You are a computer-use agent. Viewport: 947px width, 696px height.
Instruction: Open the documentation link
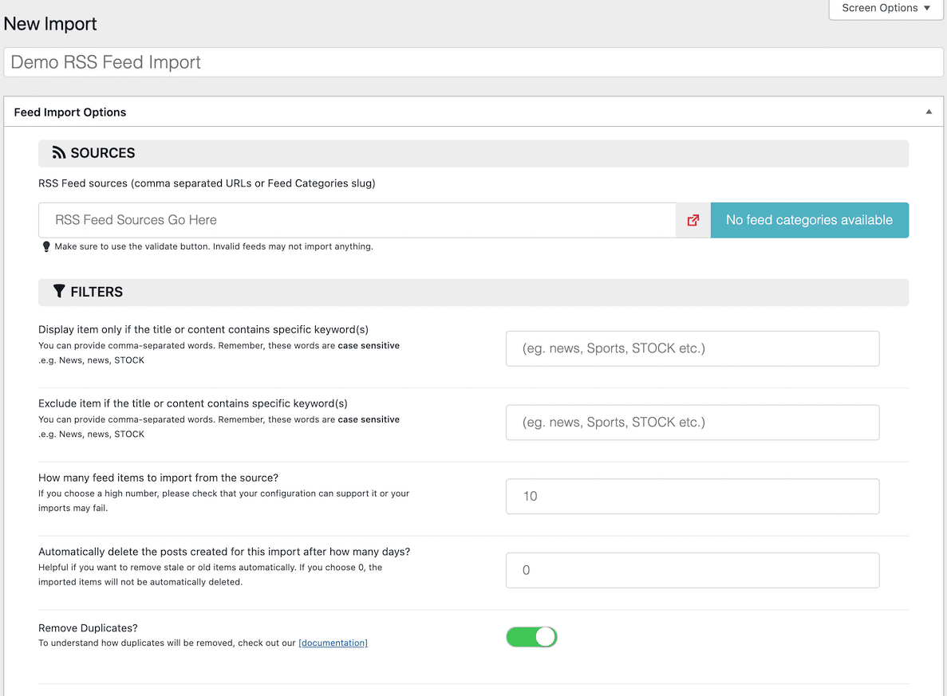333,643
